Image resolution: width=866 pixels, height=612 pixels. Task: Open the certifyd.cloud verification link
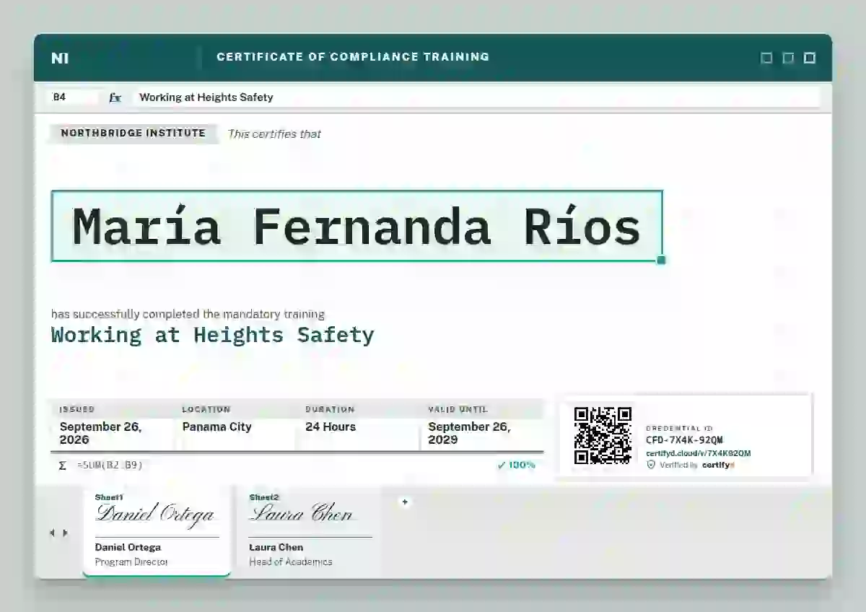(698, 453)
